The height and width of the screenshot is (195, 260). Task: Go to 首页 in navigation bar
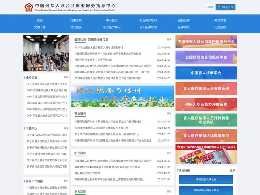pyautogui.click(x=40, y=20)
